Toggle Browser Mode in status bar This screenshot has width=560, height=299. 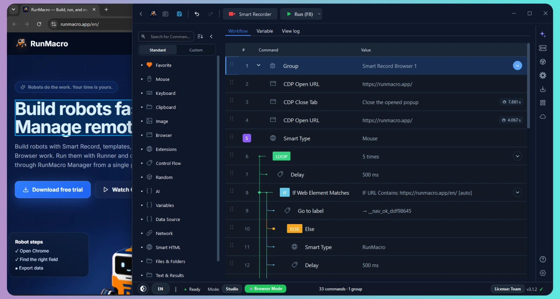(x=265, y=289)
